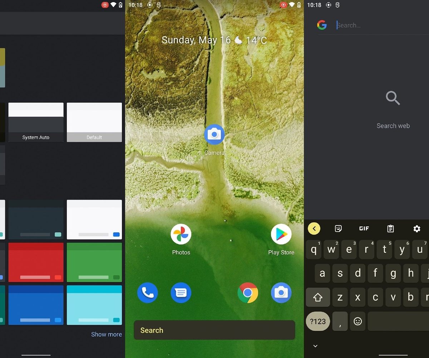The width and height of the screenshot is (429, 358).
Task: Open the sticker panel on the keyboard
Action: coord(338,228)
